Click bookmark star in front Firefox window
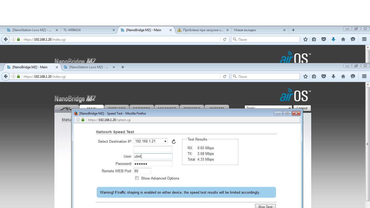 coord(306,76)
